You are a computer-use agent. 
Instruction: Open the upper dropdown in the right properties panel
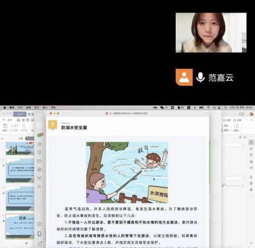[x=234, y=145]
